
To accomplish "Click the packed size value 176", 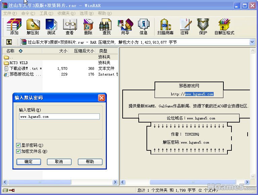I will 91,74.
